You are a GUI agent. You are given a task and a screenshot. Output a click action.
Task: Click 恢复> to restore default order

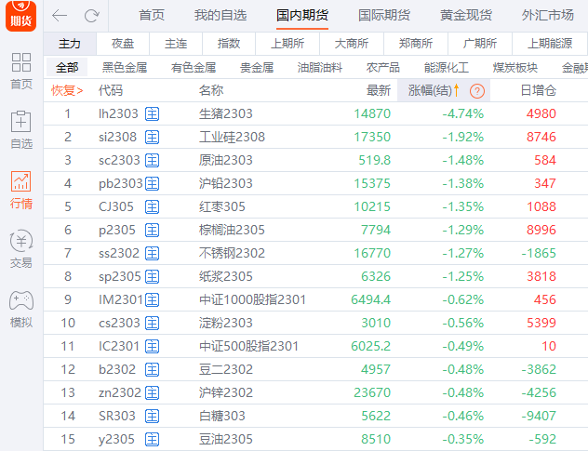66,90
